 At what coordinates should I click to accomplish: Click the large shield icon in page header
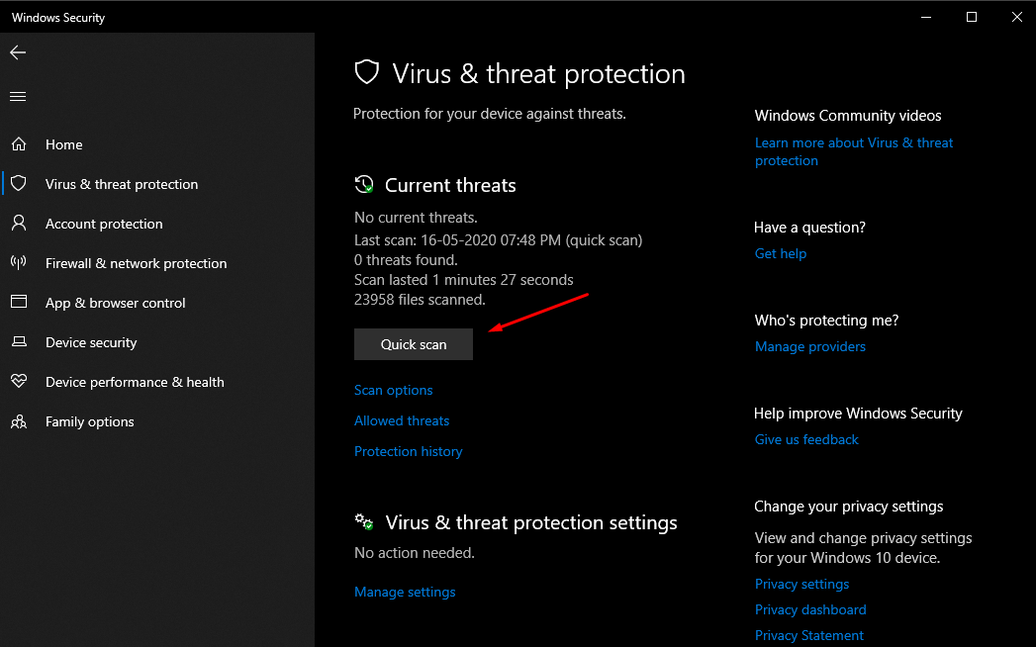click(x=367, y=72)
